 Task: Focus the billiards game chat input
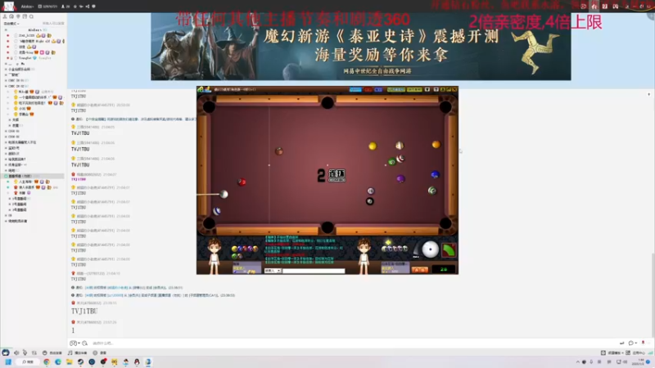(x=314, y=271)
